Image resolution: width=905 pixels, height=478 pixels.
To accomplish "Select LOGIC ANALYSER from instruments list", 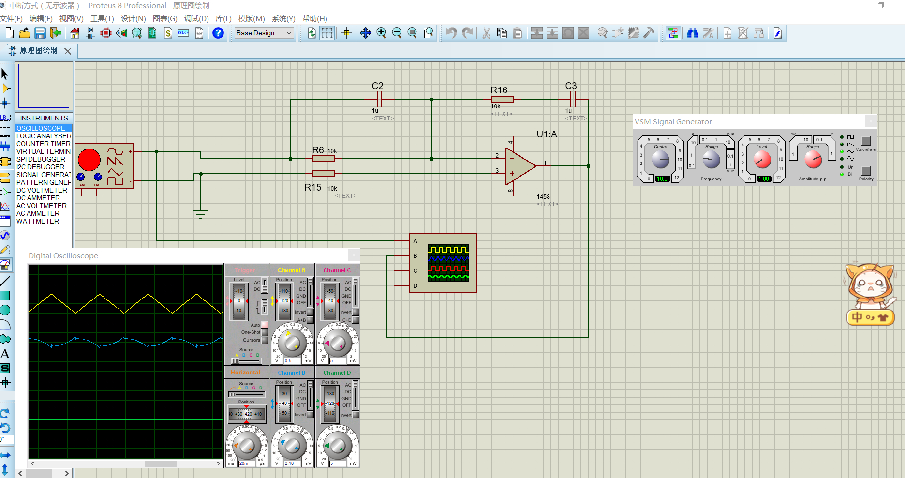I will pos(44,136).
